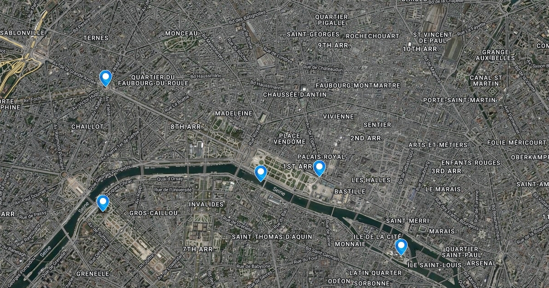Select the GROS-CAILLOU label
The height and width of the screenshot is (288, 549).
[x=153, y=213]
